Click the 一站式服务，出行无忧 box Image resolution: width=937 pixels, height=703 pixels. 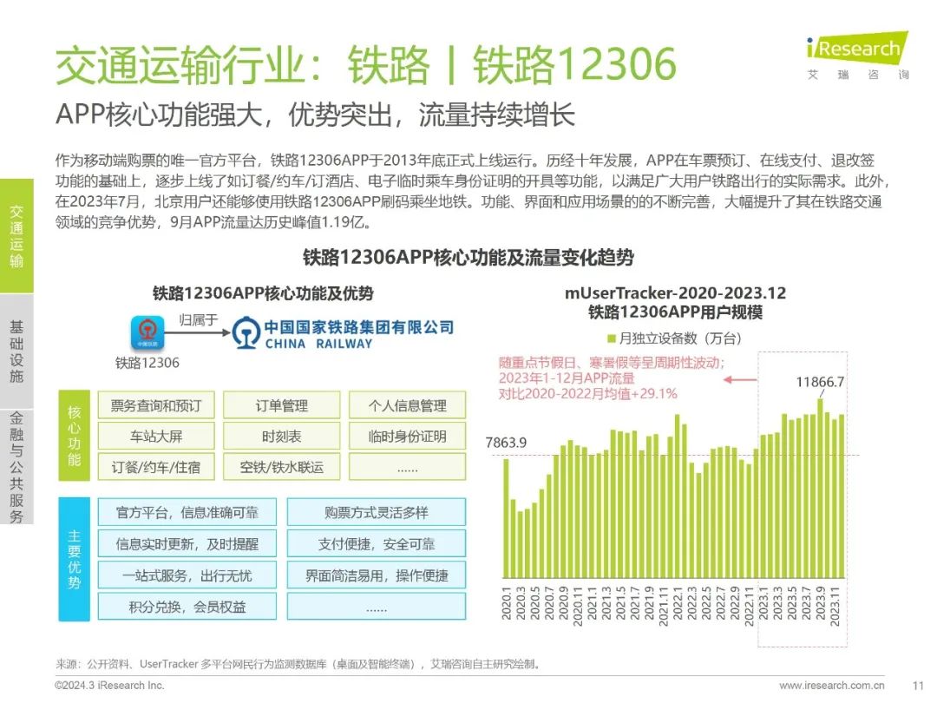click(x=187, y=575)
